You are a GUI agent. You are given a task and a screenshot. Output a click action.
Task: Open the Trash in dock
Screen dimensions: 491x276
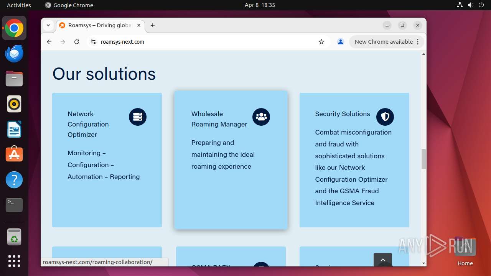point(14,237)
